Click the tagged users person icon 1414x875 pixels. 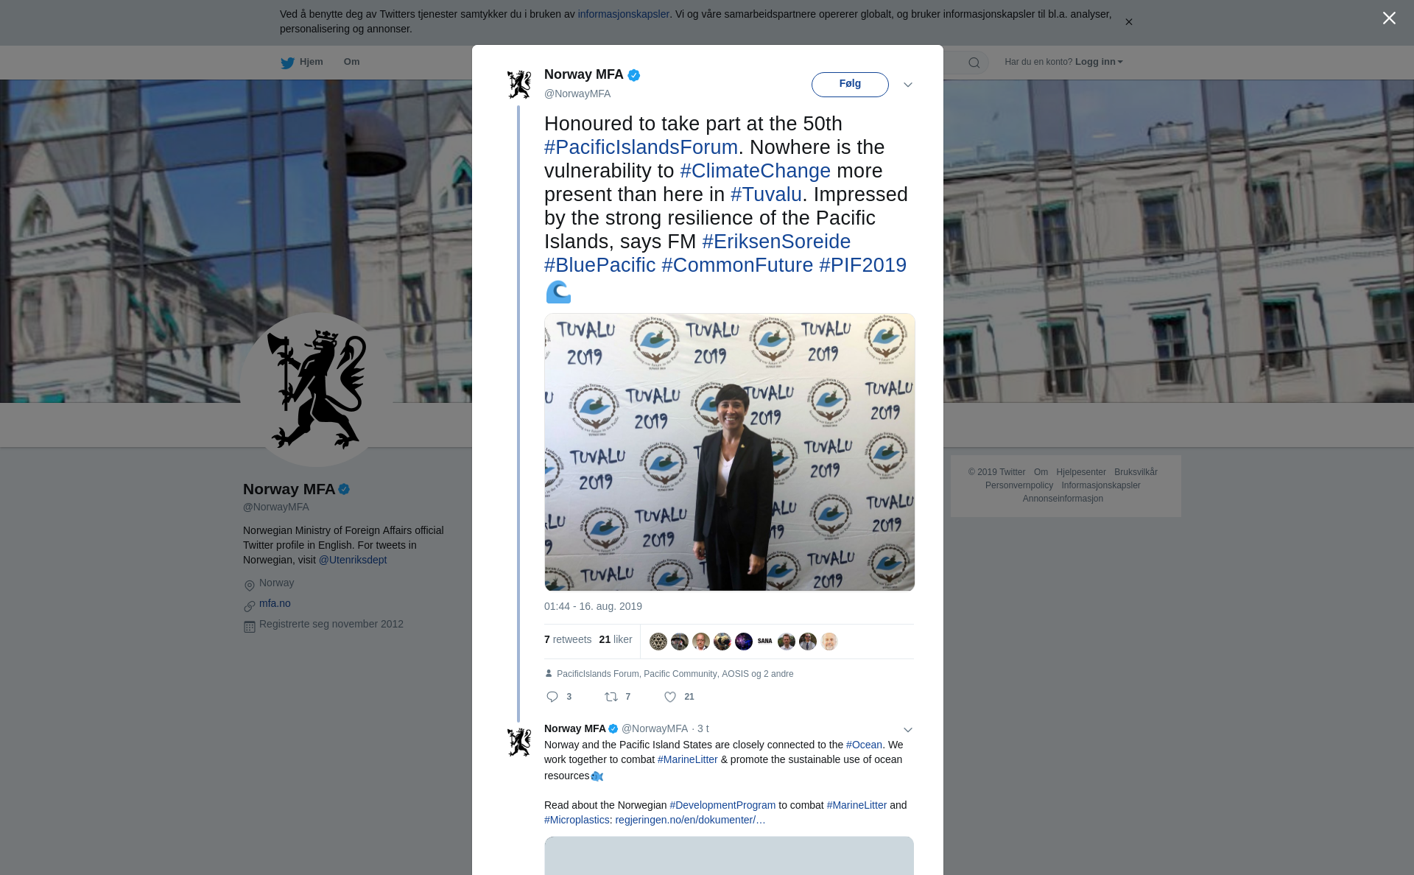click(549, 673)
